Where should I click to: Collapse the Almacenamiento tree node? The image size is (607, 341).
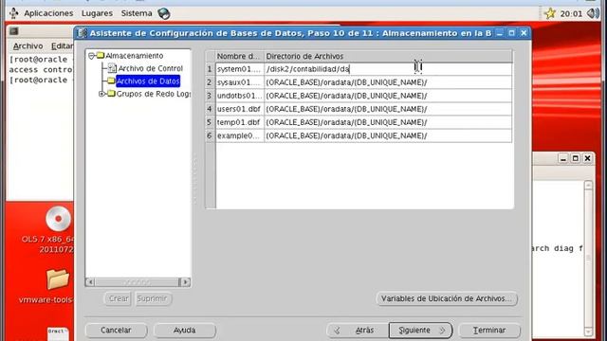coord(91,56)
